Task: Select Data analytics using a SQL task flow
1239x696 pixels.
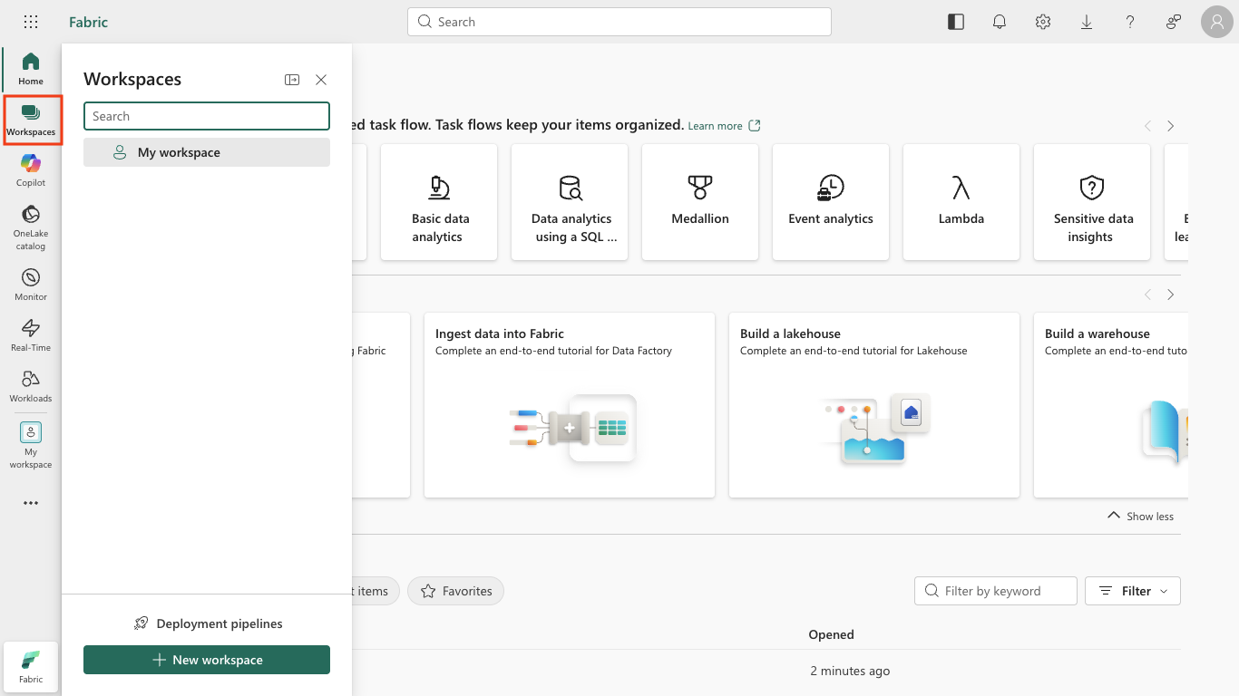Action: [x=570, y=202]
